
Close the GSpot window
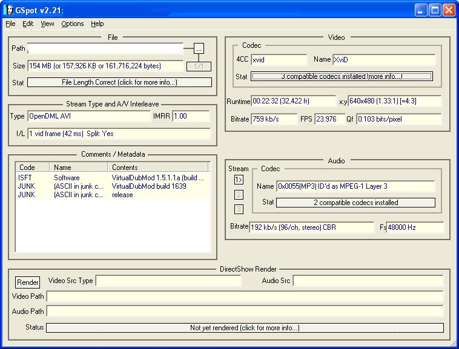[x=449, y=10]
